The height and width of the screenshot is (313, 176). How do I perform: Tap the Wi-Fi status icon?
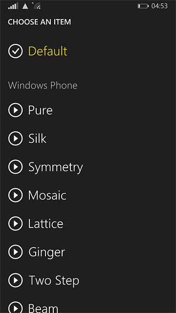click(37, 6)
